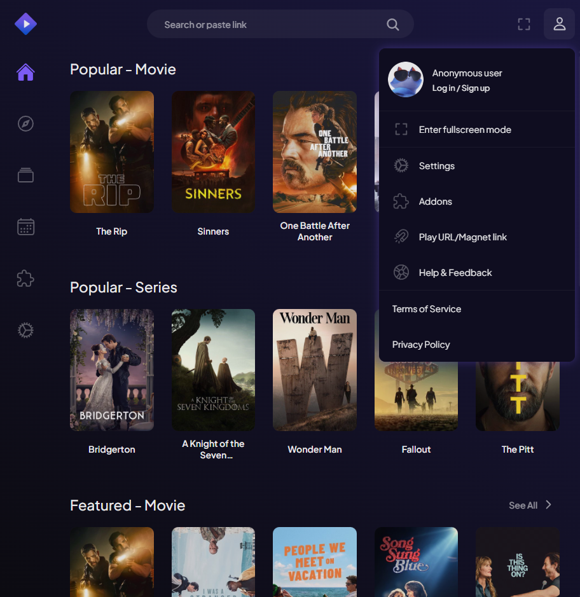Close the user profile menu button
The width and height of the screenshot is (580, 597).
click(x=559, y=24)
